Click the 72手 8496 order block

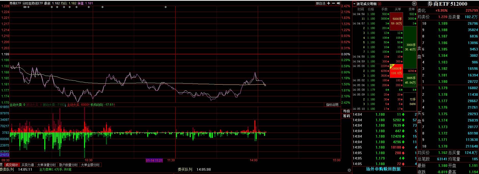(x=410, y=101)
